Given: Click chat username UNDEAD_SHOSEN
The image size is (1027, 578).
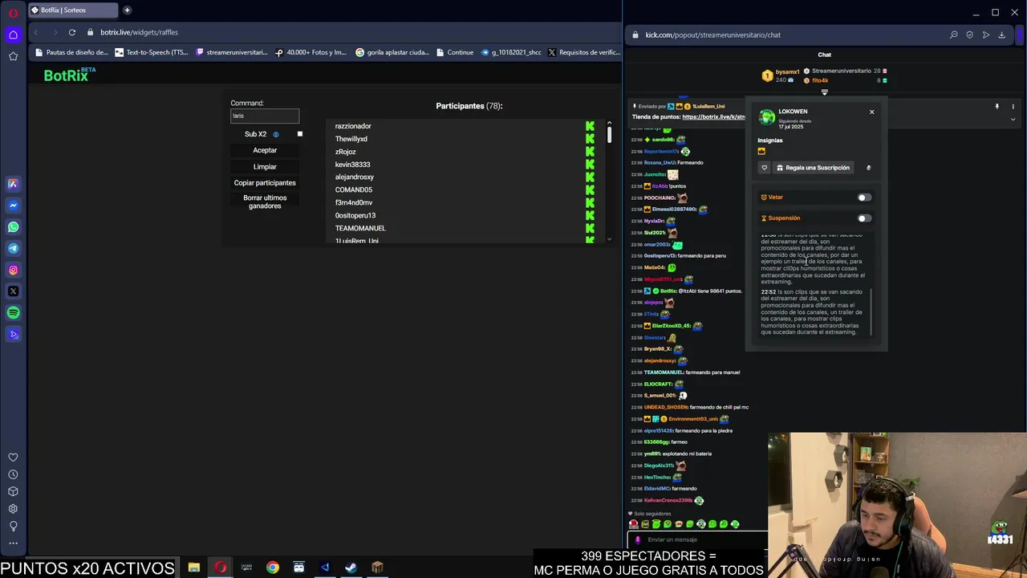Looking at the screenshot, I should (x=666, y=407).
